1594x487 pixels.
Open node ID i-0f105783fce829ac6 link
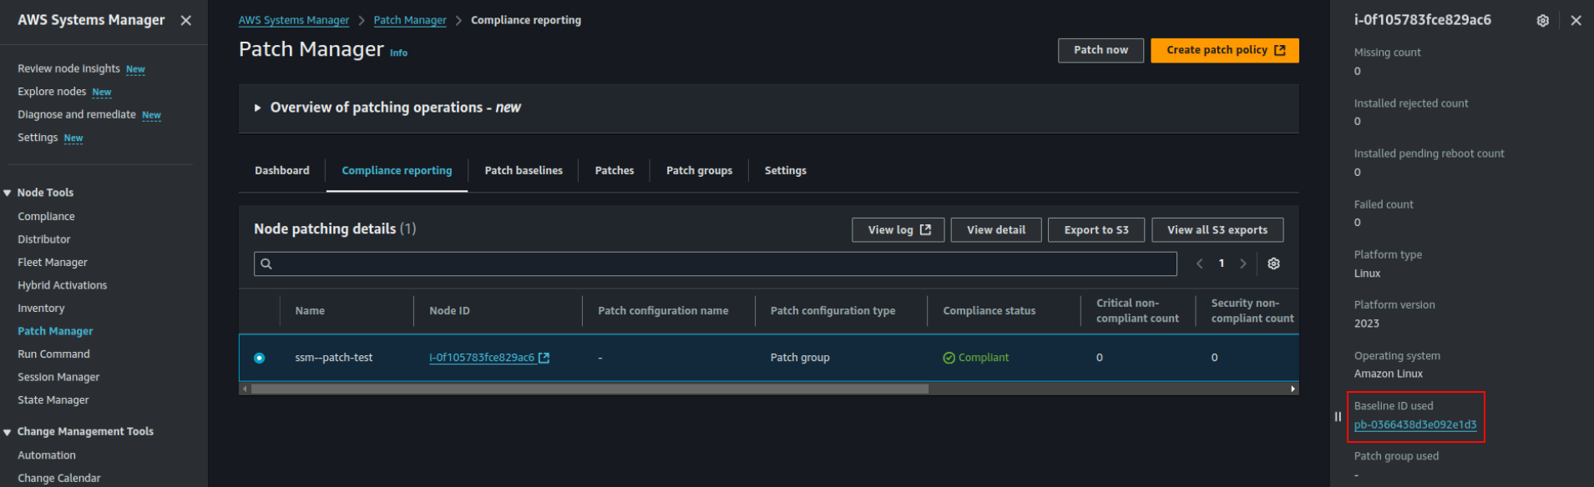[x=482, y=358]
